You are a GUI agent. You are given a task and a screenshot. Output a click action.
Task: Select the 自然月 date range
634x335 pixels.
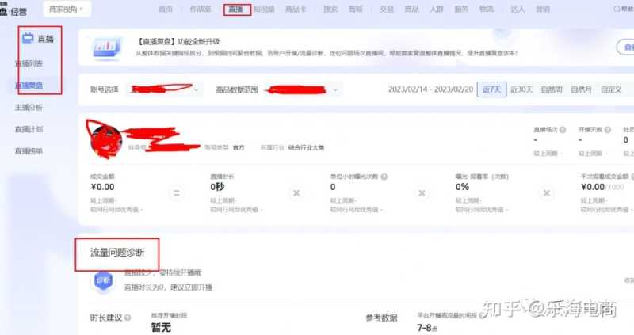pos(581,89)
